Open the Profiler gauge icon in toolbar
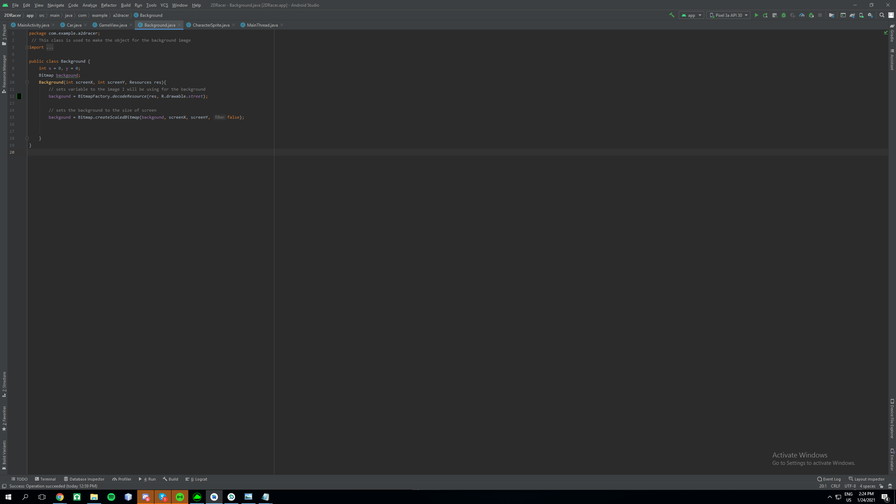This screenshot has height=504, width=896. (x=802, y=15)
